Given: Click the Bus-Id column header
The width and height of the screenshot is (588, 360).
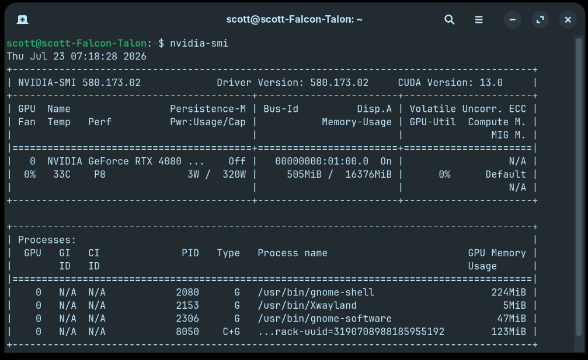Looking at the screenshot, I should click(x=281, y=109).
